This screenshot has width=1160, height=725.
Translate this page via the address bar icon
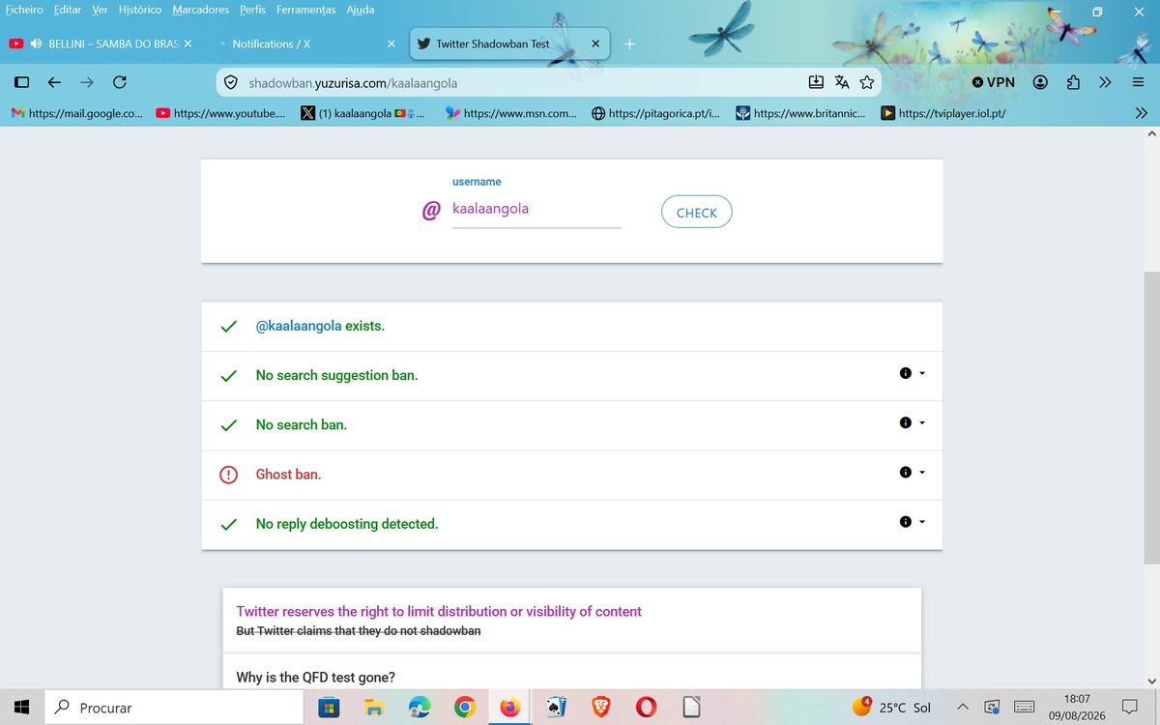click(x=842, y=82)
